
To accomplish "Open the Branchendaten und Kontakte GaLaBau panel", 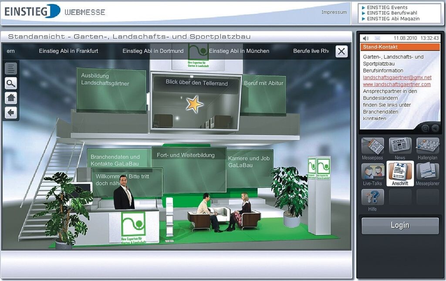I will [x=119, y=158].
